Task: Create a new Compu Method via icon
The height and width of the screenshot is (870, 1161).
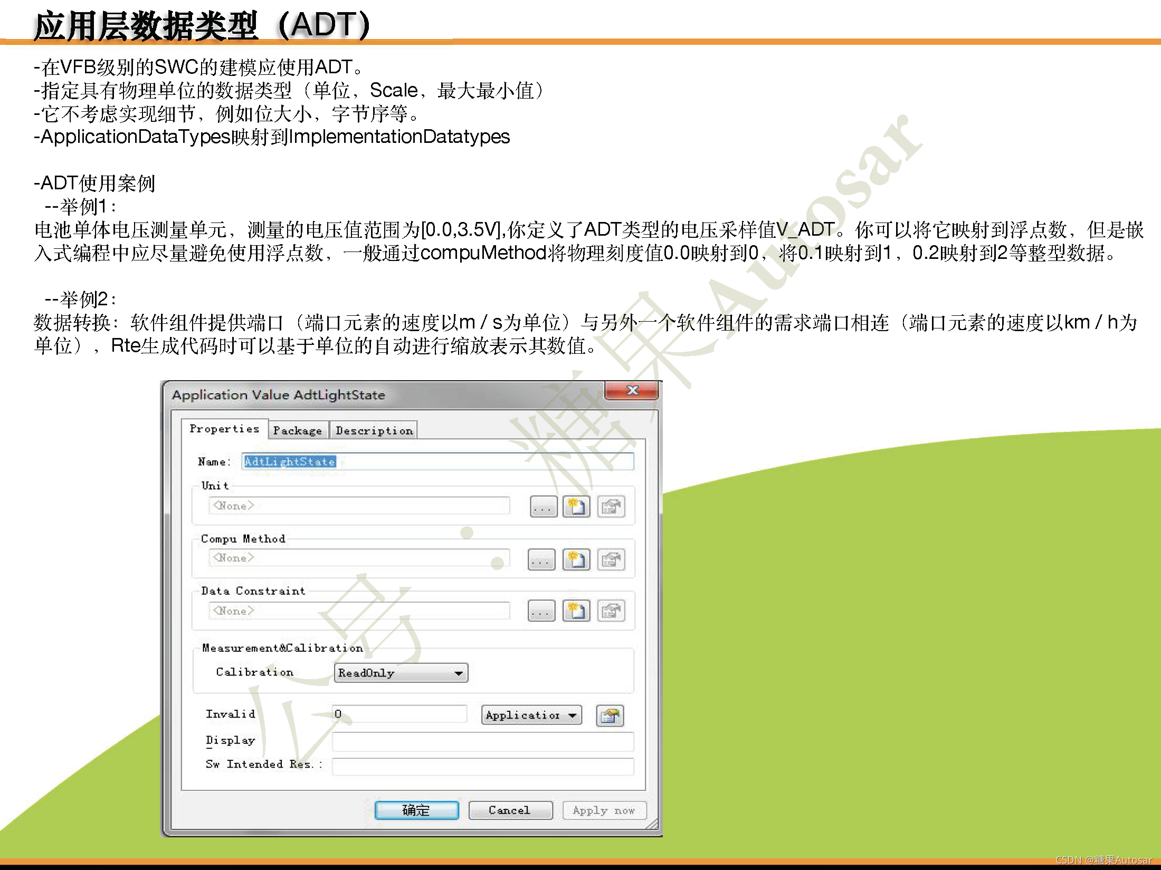Action: pyautogui.click(x=576, y=559)
